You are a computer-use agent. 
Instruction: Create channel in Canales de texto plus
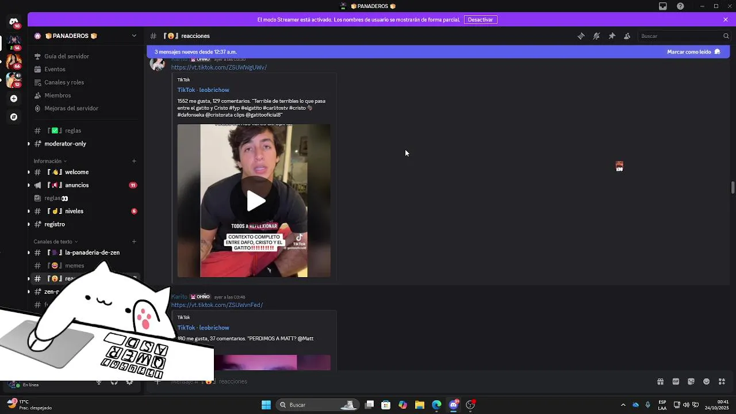click(x=134, y=241)
